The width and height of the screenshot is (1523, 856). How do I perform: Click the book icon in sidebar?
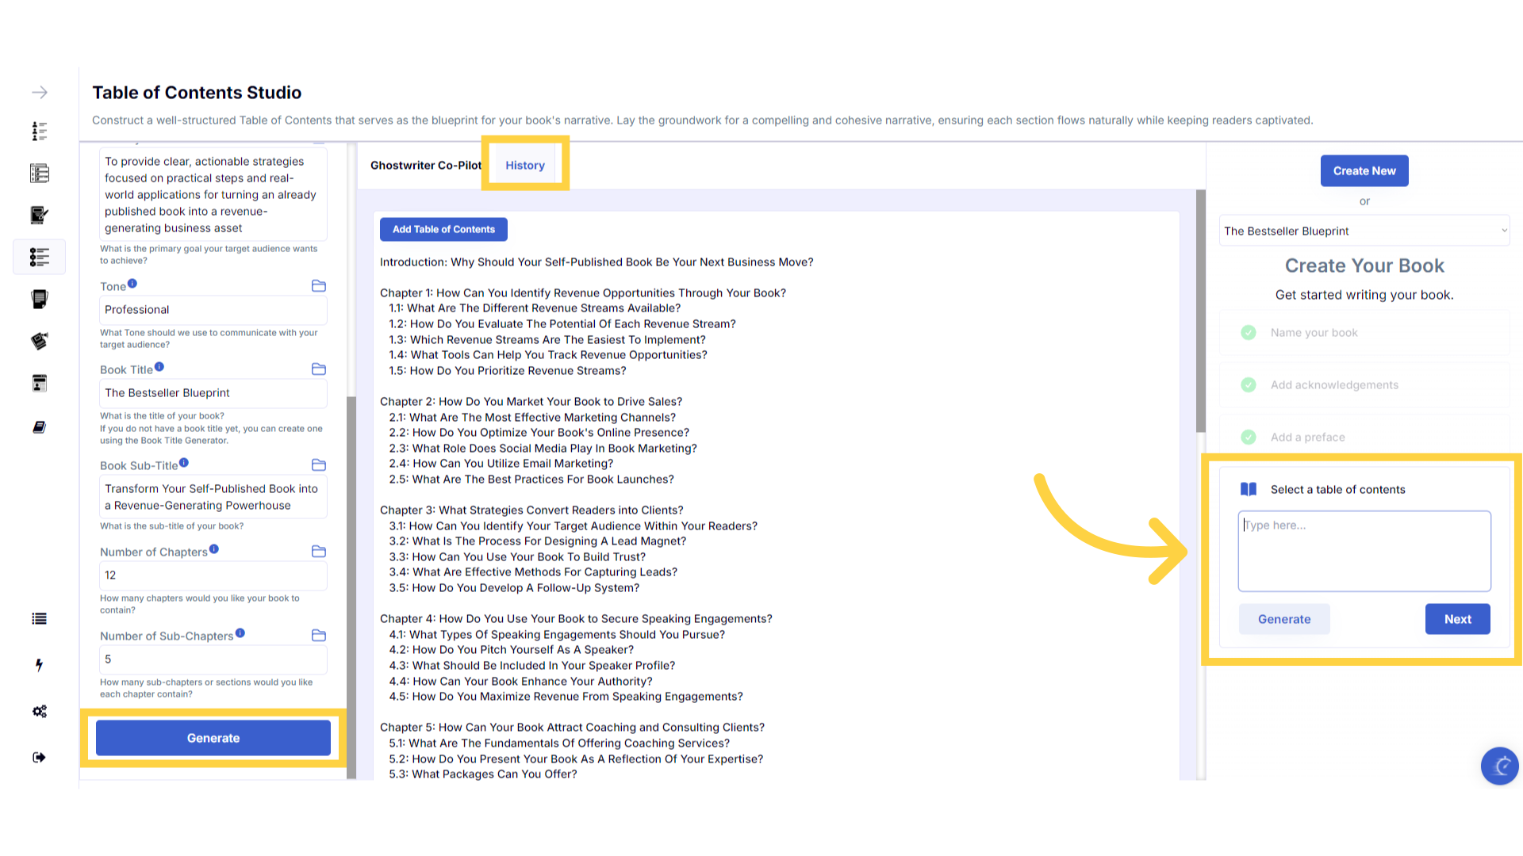[x=39, y=427]
